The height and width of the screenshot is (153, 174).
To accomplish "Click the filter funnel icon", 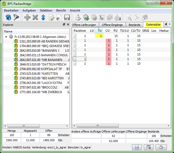I will [16, 17].
